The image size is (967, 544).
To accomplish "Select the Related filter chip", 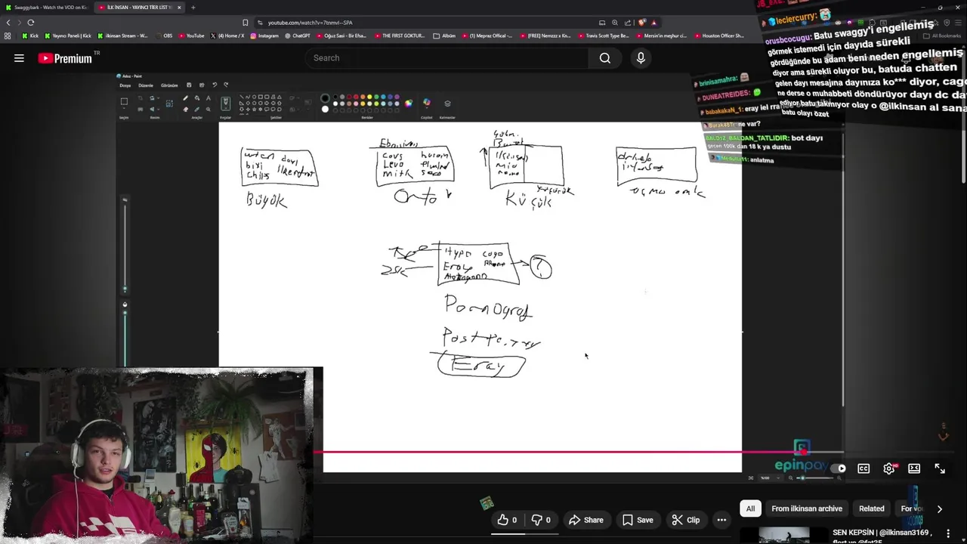I will point(871,508).
